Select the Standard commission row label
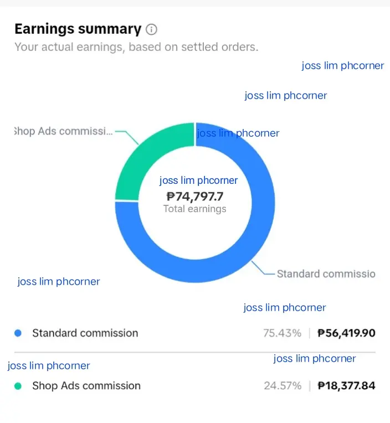Image resolution: width=390 pixels, height=423 pixels. 85,333
